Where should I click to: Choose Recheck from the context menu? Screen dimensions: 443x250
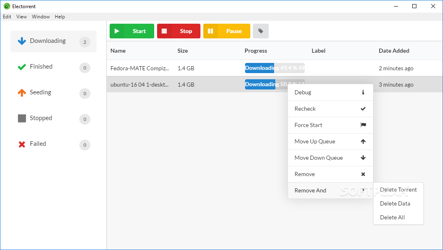tap(330, 109)
